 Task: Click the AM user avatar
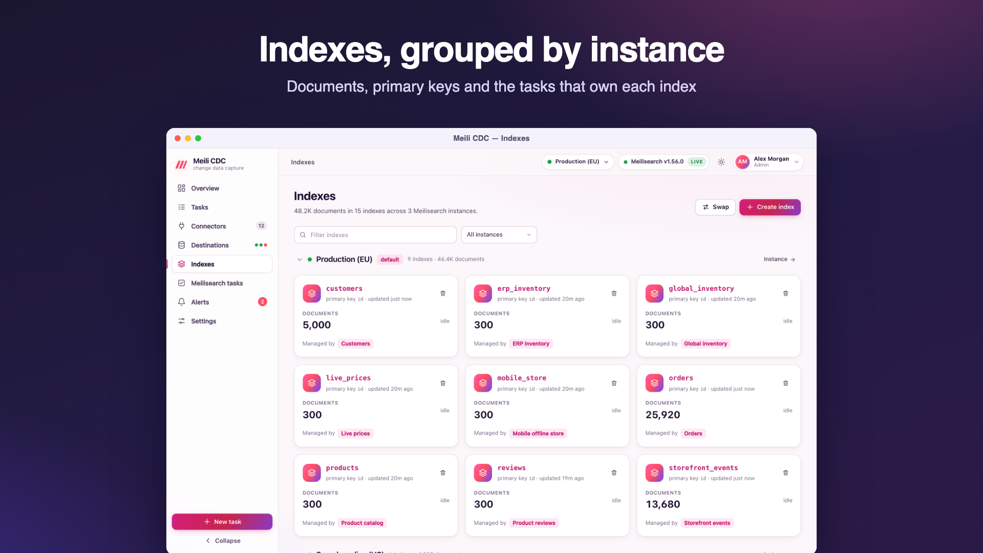pos(742,162)
